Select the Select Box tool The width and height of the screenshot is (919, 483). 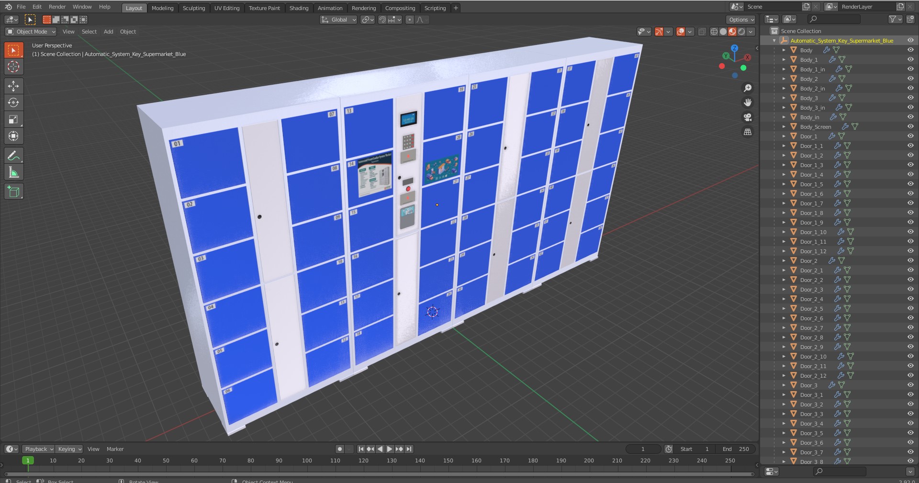pyautogui.click(x=13, y=50)
